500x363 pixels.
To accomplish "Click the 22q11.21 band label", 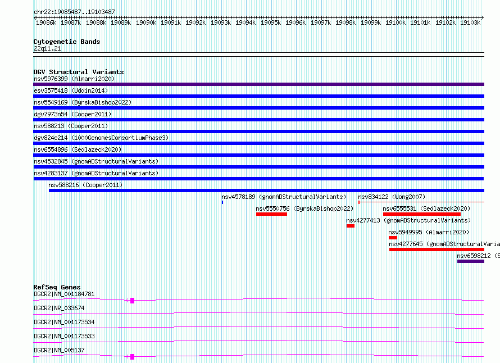I will (x=47, y=48).
